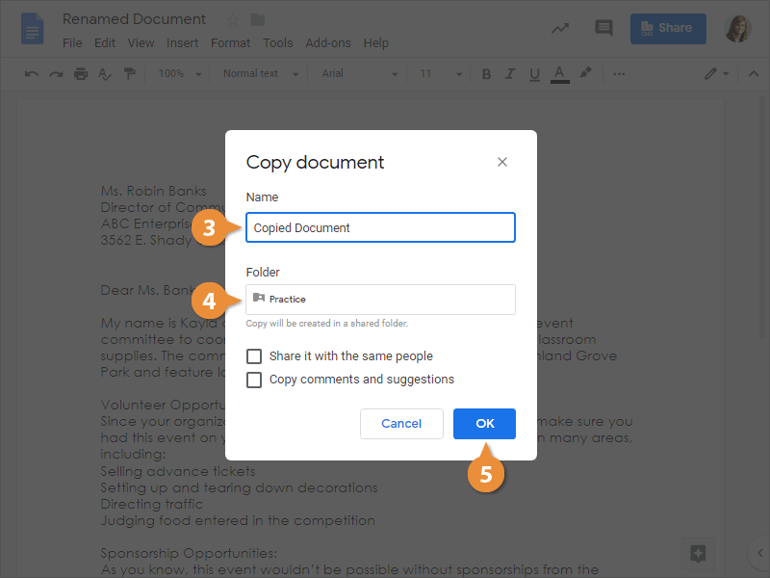770x578 pixels.
Task: Show more toolbar options
Action: point(619,74)
